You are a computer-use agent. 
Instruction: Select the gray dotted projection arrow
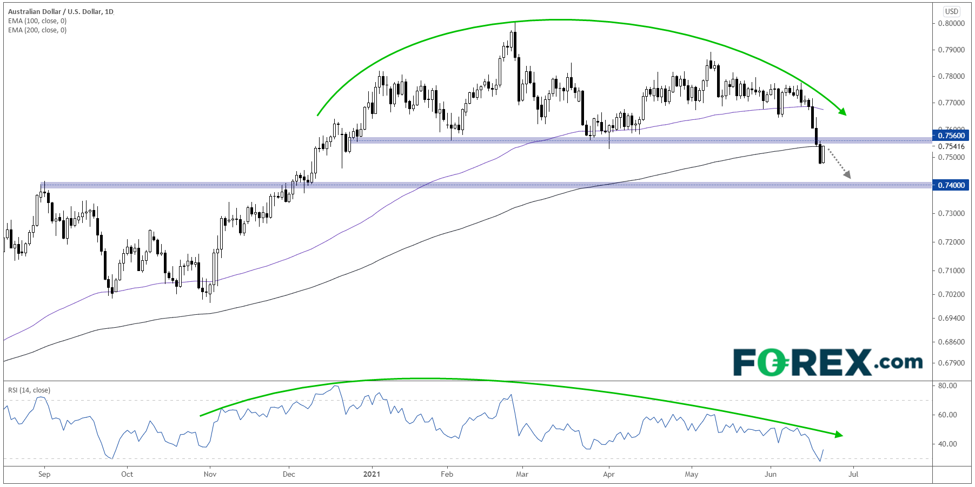point(839,164)
